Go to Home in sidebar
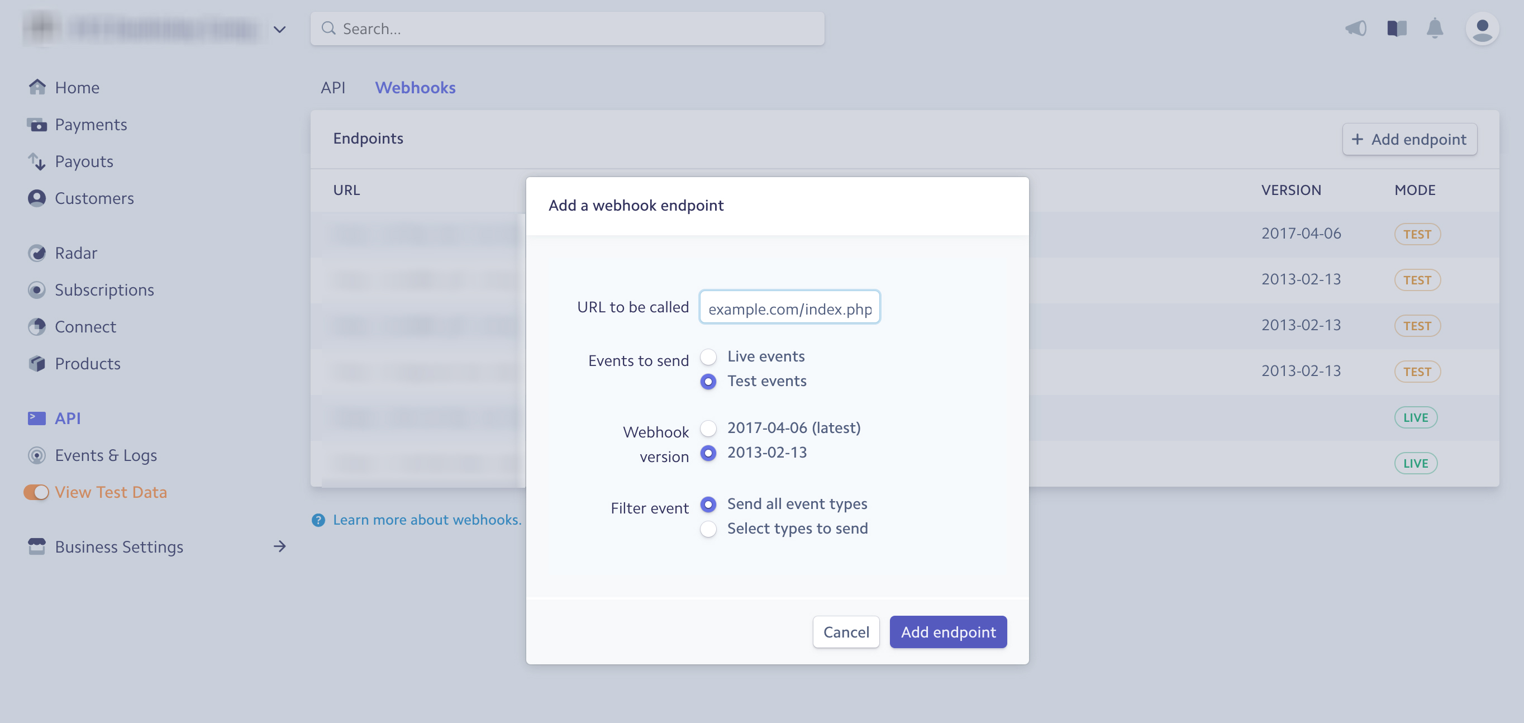The height and width of the screenshot is (723, 1524). pos(77,88)
